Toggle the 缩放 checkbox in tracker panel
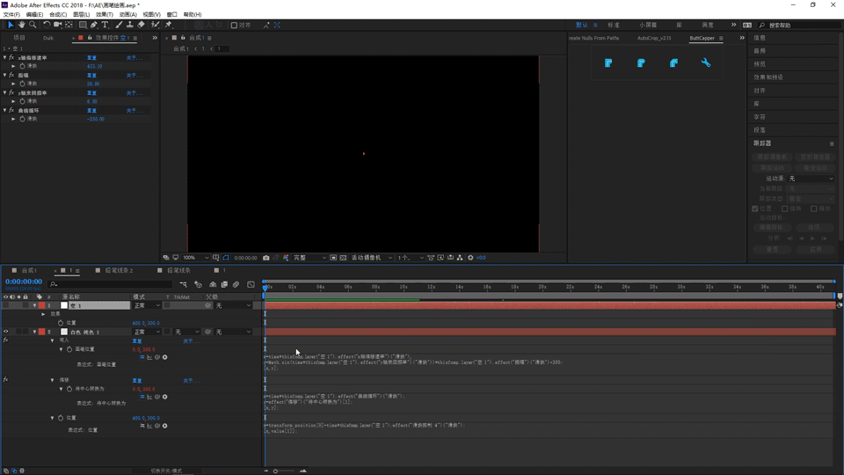 pos(814,209)
